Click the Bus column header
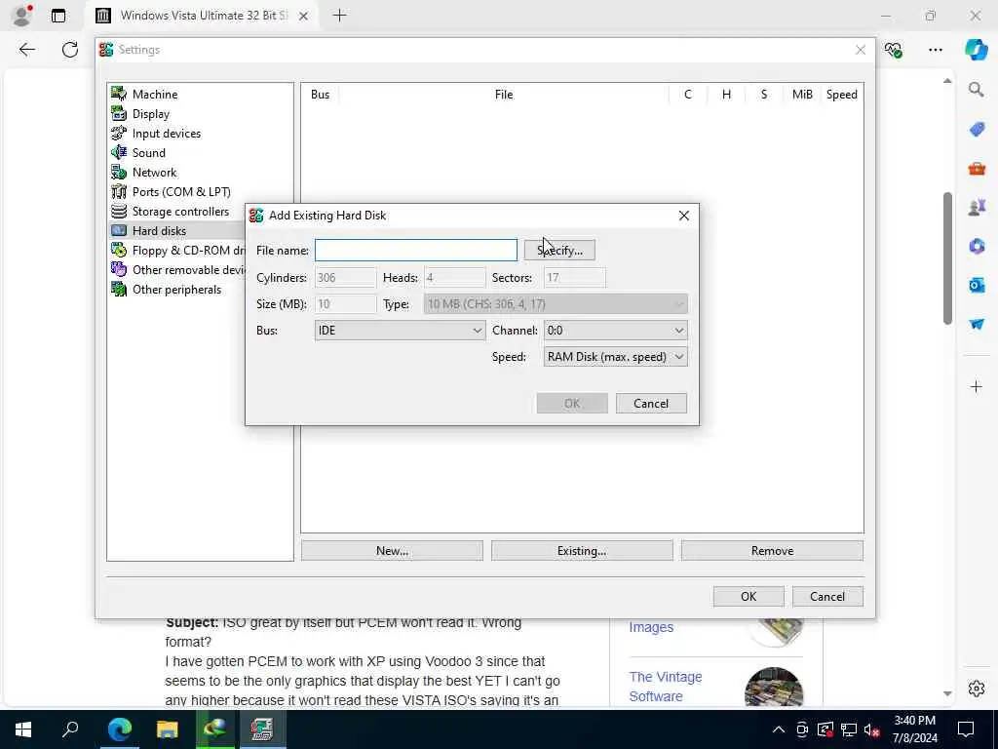This screenshot has height=749, width=998. [320, 95]
